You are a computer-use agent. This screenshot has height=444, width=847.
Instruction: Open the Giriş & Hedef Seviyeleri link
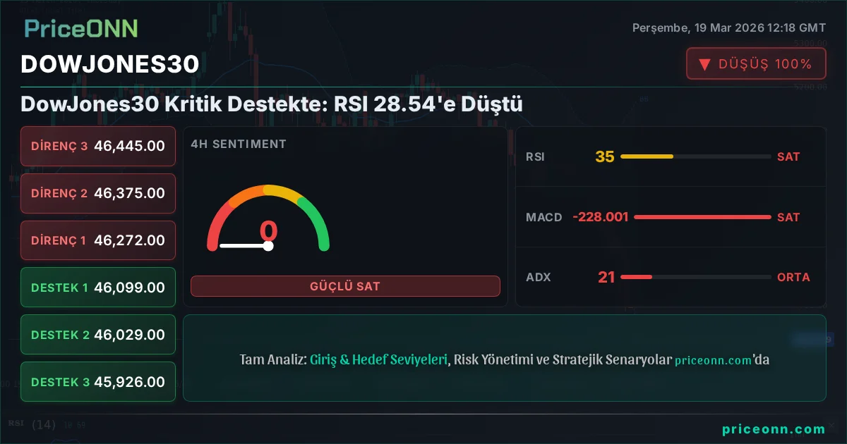(378, 359)
